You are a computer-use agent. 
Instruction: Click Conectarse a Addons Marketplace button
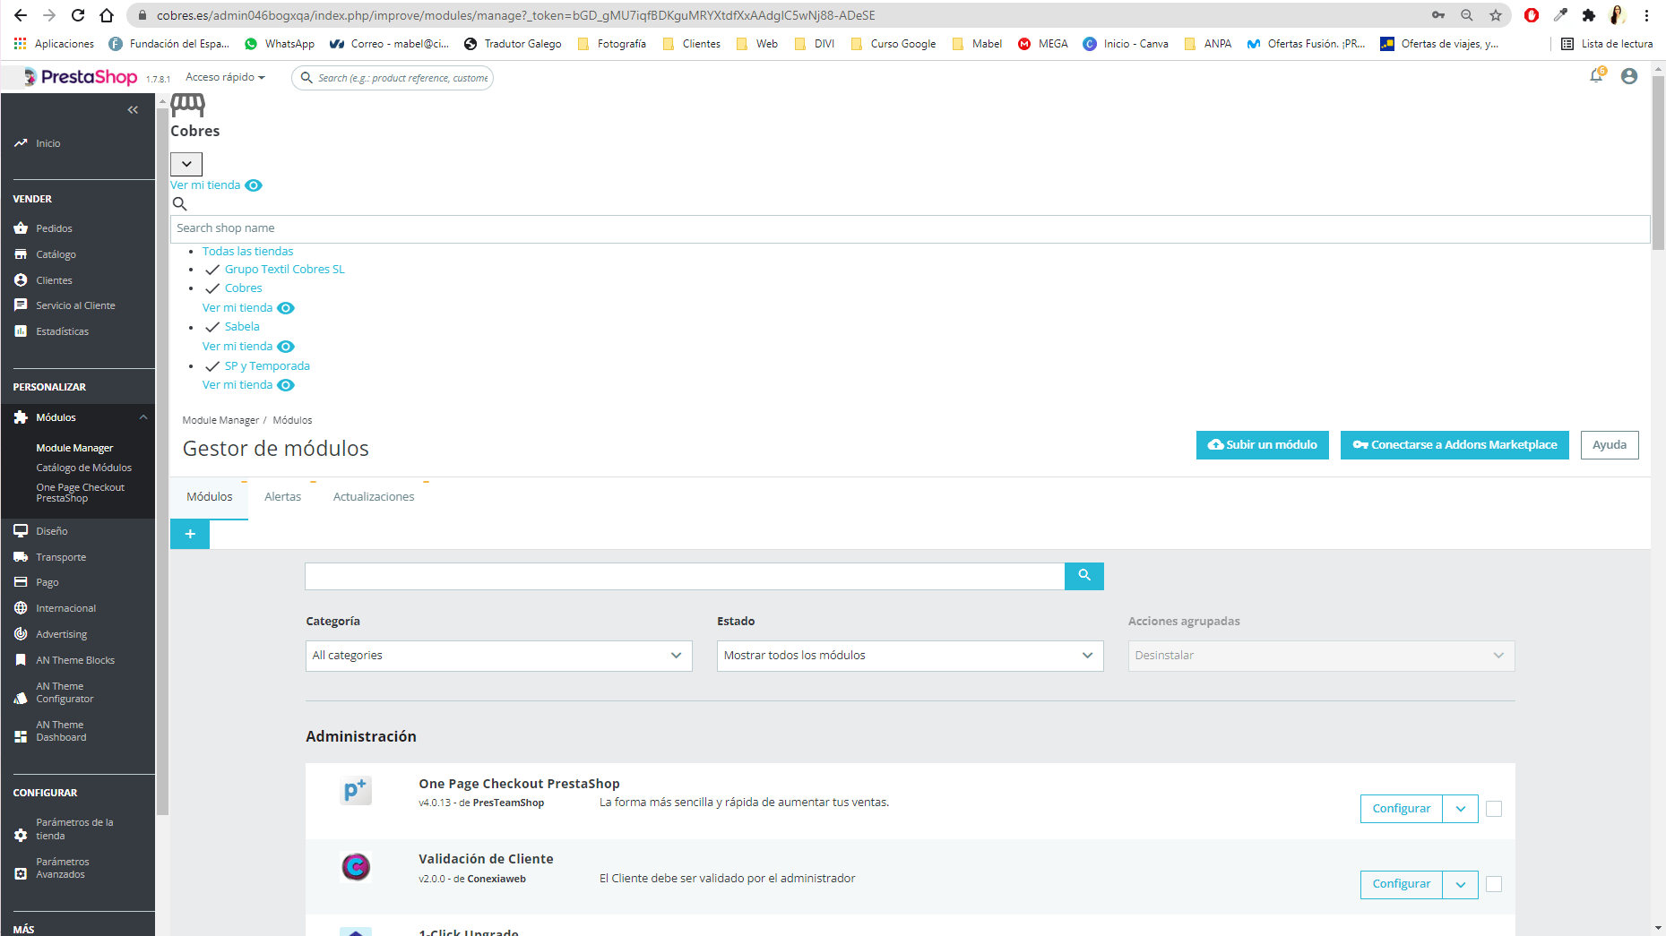coord(1455,445)
